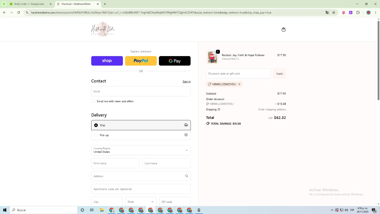380x214 pixels.
Task: Pay with Shop Pay button
Action: point(107,61)
